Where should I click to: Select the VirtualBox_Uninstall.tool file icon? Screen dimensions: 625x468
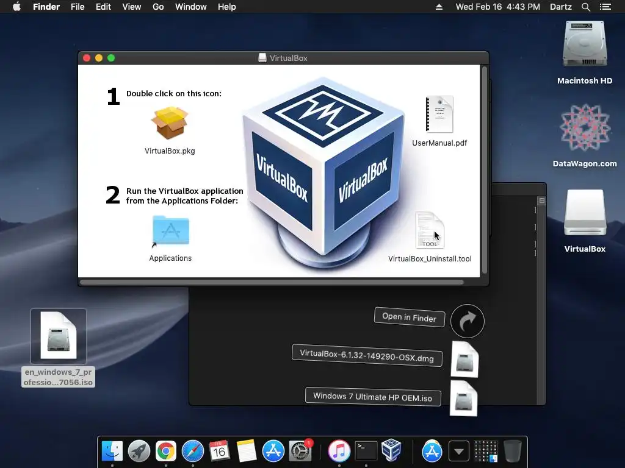click(430, 230)
